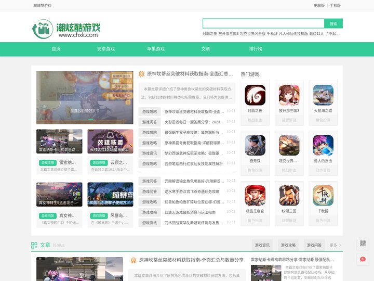374x281 pixels.
Task: Open article 逆水寒手游汉宫飞燕奇遇任务攻略
Action: (x=192, y=191)
